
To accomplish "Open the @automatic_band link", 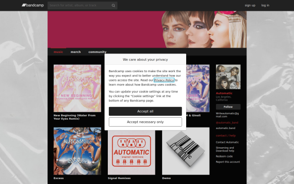I will tap(227, 123).
